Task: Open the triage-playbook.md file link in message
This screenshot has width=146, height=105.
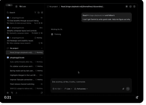Action: [x=96, y=15]
